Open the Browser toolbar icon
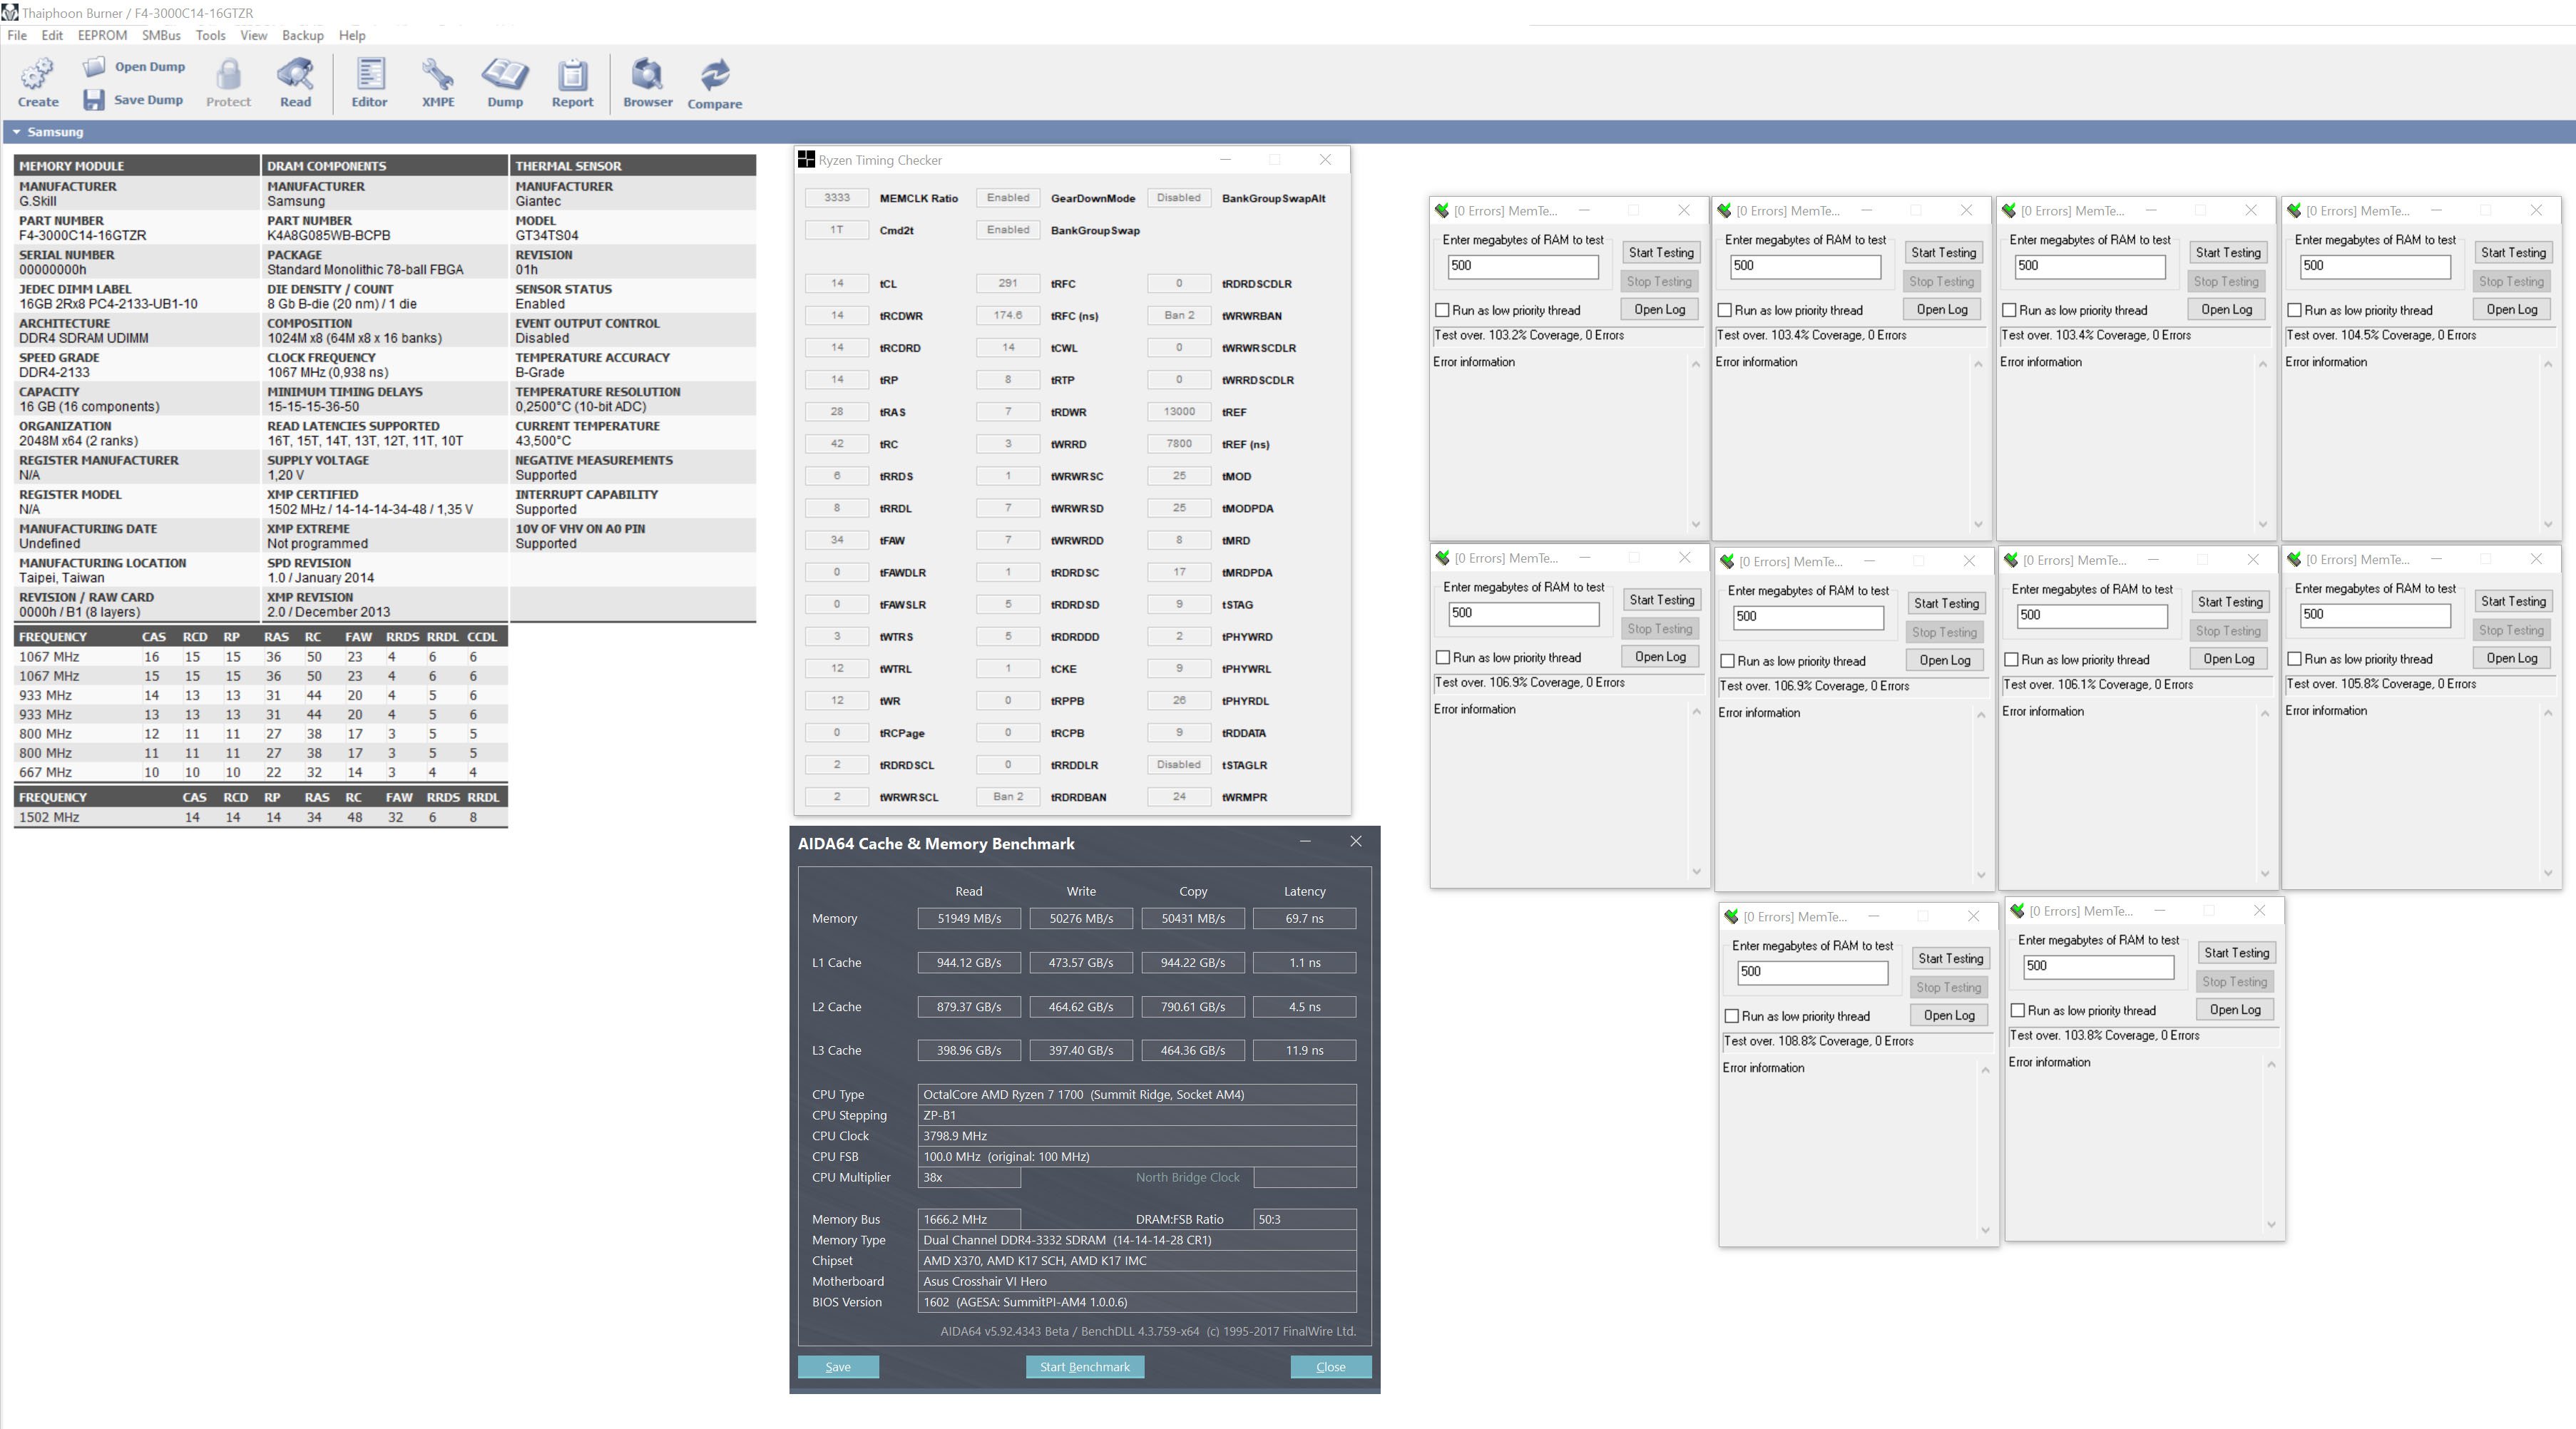This screenshot has width=2576, height=1429. 647,74
